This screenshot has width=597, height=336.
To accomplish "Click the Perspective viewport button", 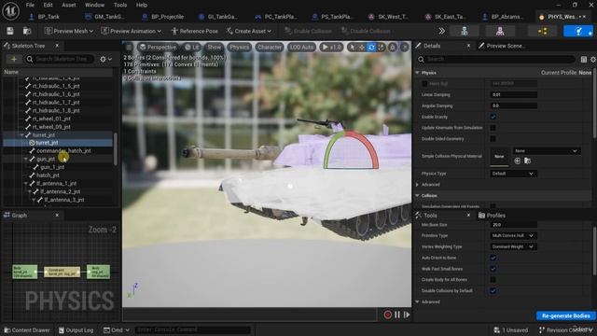I will point(158,47).
